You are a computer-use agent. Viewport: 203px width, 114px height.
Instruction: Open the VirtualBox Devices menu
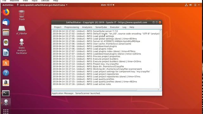click(x=45, y=1)
